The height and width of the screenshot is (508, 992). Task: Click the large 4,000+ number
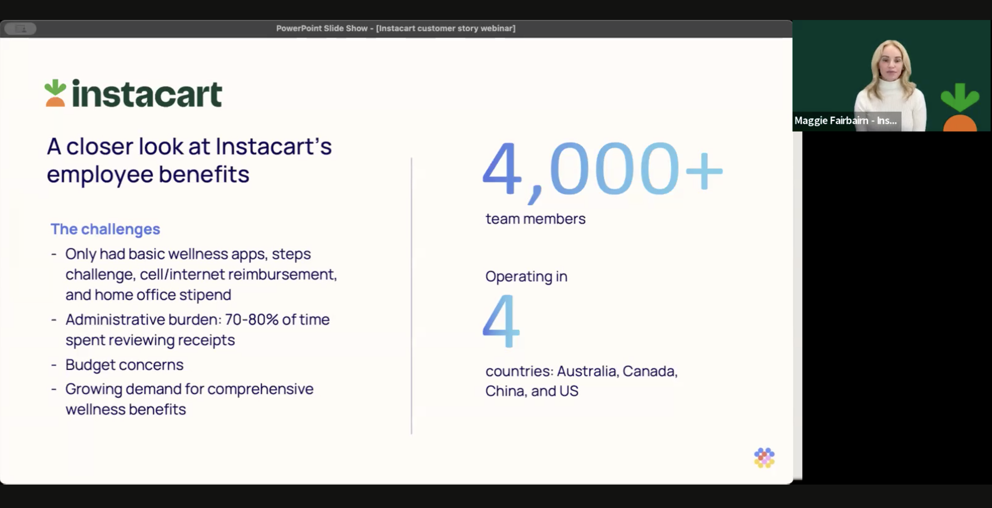602,170
